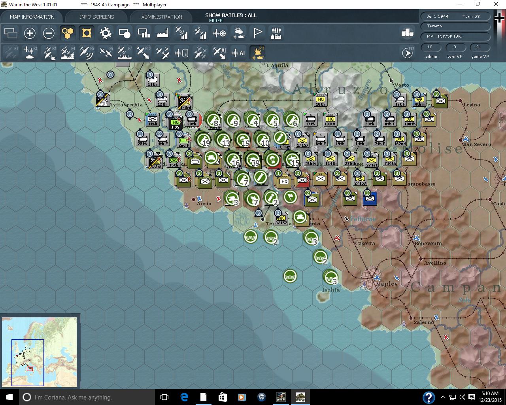This screenshot has width=506, height=405.
Task: Open Microsoft Edge from taskbar
Action: click(x=184, y=397)
